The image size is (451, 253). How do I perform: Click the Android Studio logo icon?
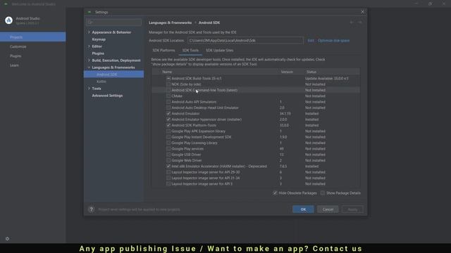pos(9,20)
